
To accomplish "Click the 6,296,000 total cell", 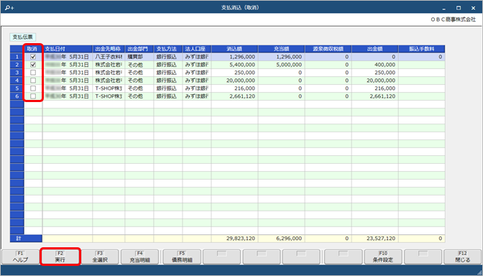I will pos(282,239).
